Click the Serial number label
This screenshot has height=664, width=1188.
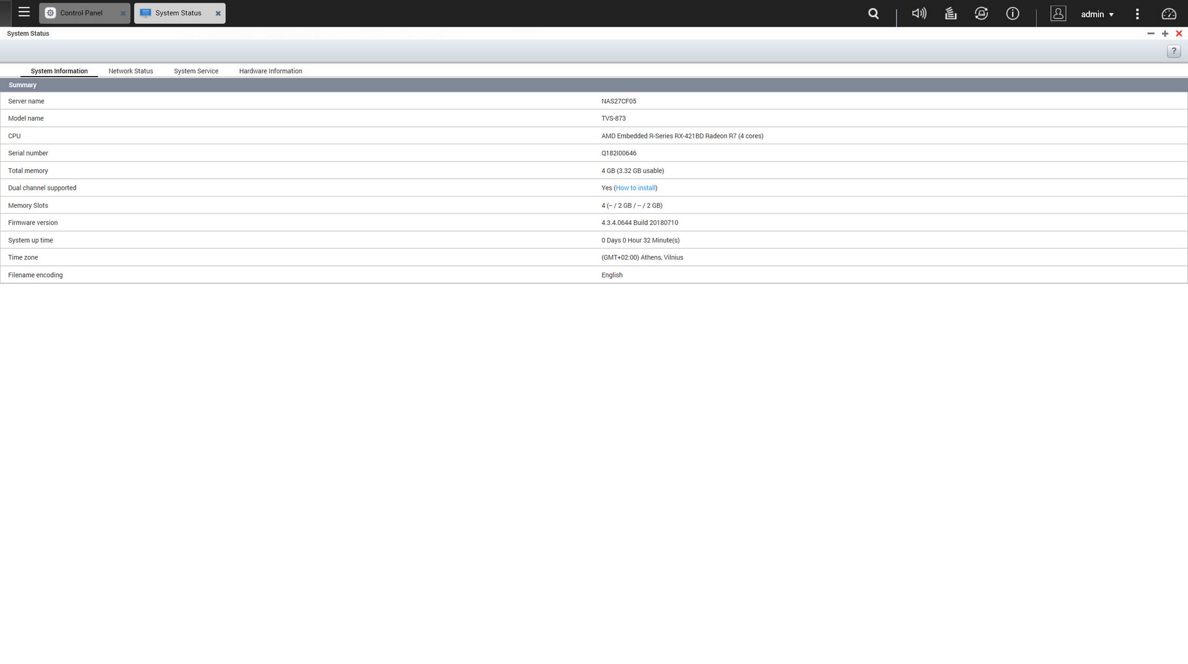pyautogui.click(x=28, y=153)
